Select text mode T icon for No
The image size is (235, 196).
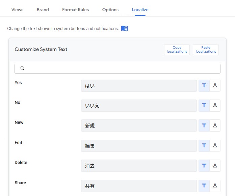[x=204, y=106]
